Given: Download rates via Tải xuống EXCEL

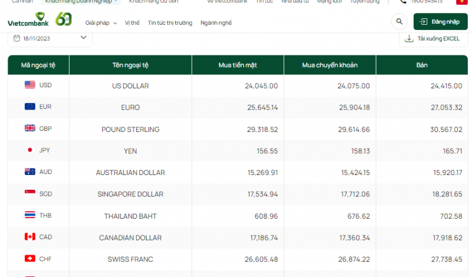Looking at the screenshot, I should 432,39.
